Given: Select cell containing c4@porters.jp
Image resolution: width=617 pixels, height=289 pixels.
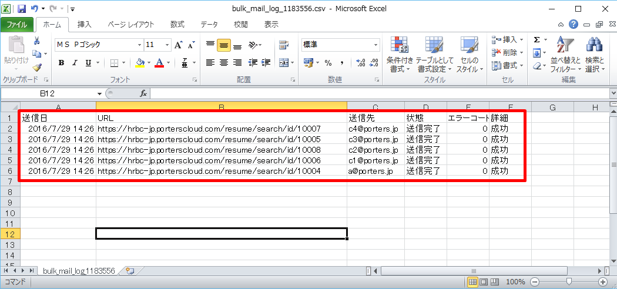Looking at the screenshot, I should (x=375, y=128).
